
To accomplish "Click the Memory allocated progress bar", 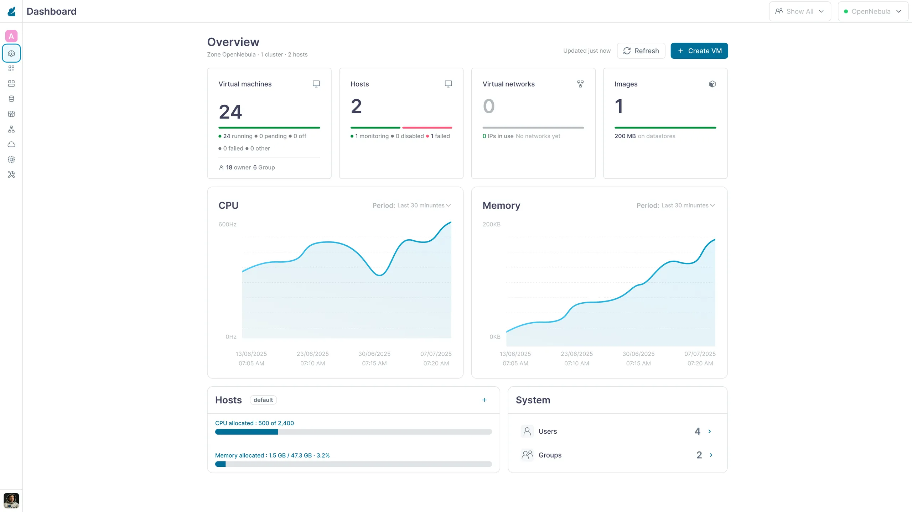I will coord(353,464).
